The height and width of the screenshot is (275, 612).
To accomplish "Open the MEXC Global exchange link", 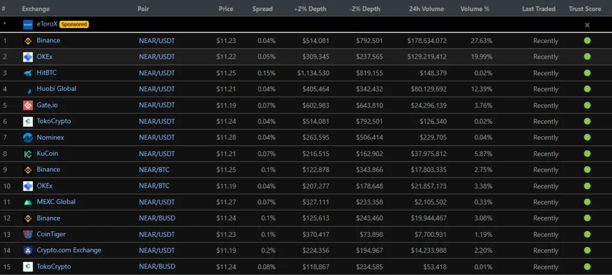I will coord(56,202).
